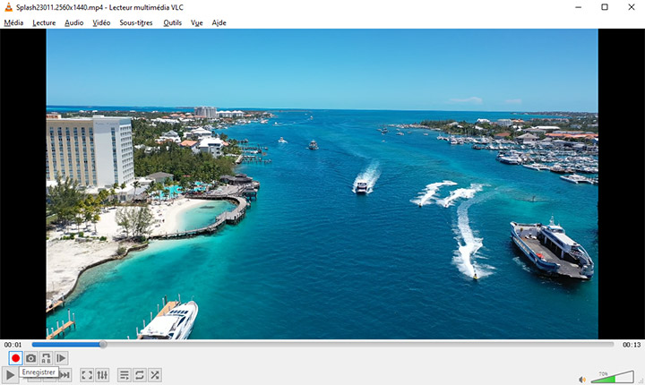Show the playlist
The width and height of the screenshot is (645, 385).
(125, 375)
